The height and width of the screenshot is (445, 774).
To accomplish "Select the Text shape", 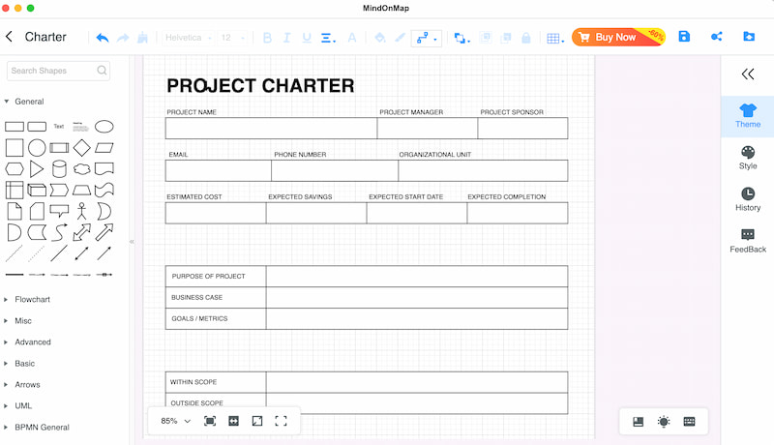I will click(x=59, y=127).
